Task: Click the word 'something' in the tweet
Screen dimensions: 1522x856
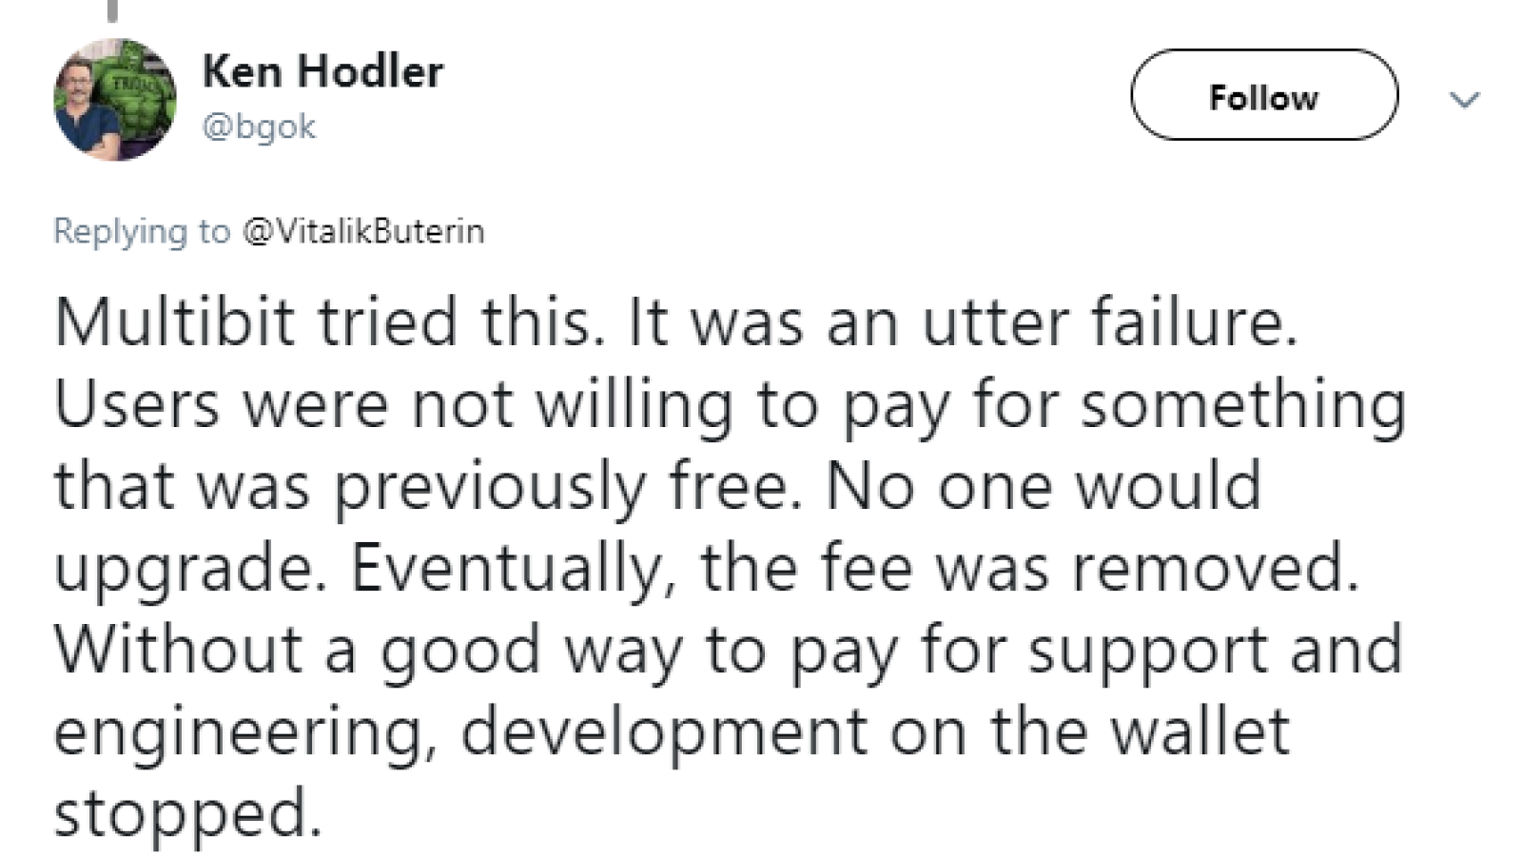Action: point(1243,404)
